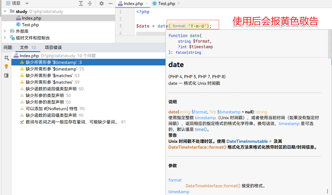Click the $date variable in editor
The height and width of the screenshot is (195, 332).
click(x=143, y=26)
